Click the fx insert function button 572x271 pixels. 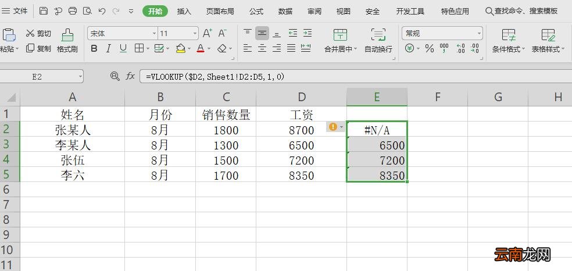coord(130,76)
